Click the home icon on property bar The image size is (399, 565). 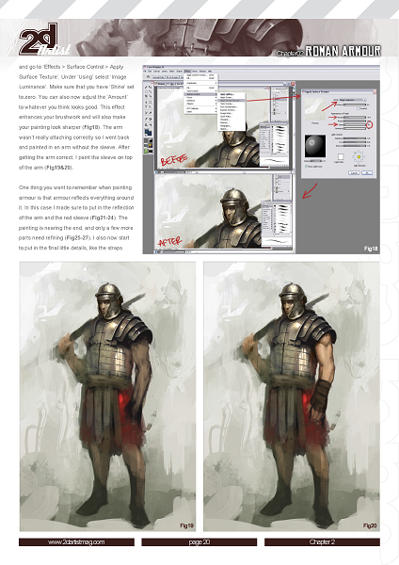click(148, 77)
